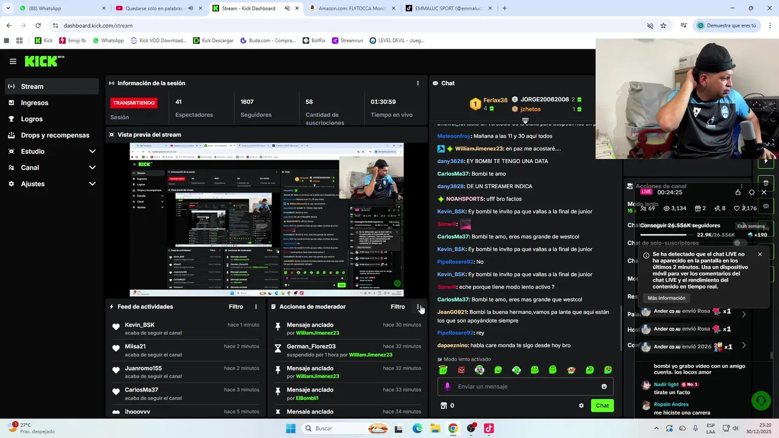
Task: Open Emoji fb bookmark
Action: click(x=72, y=41)
